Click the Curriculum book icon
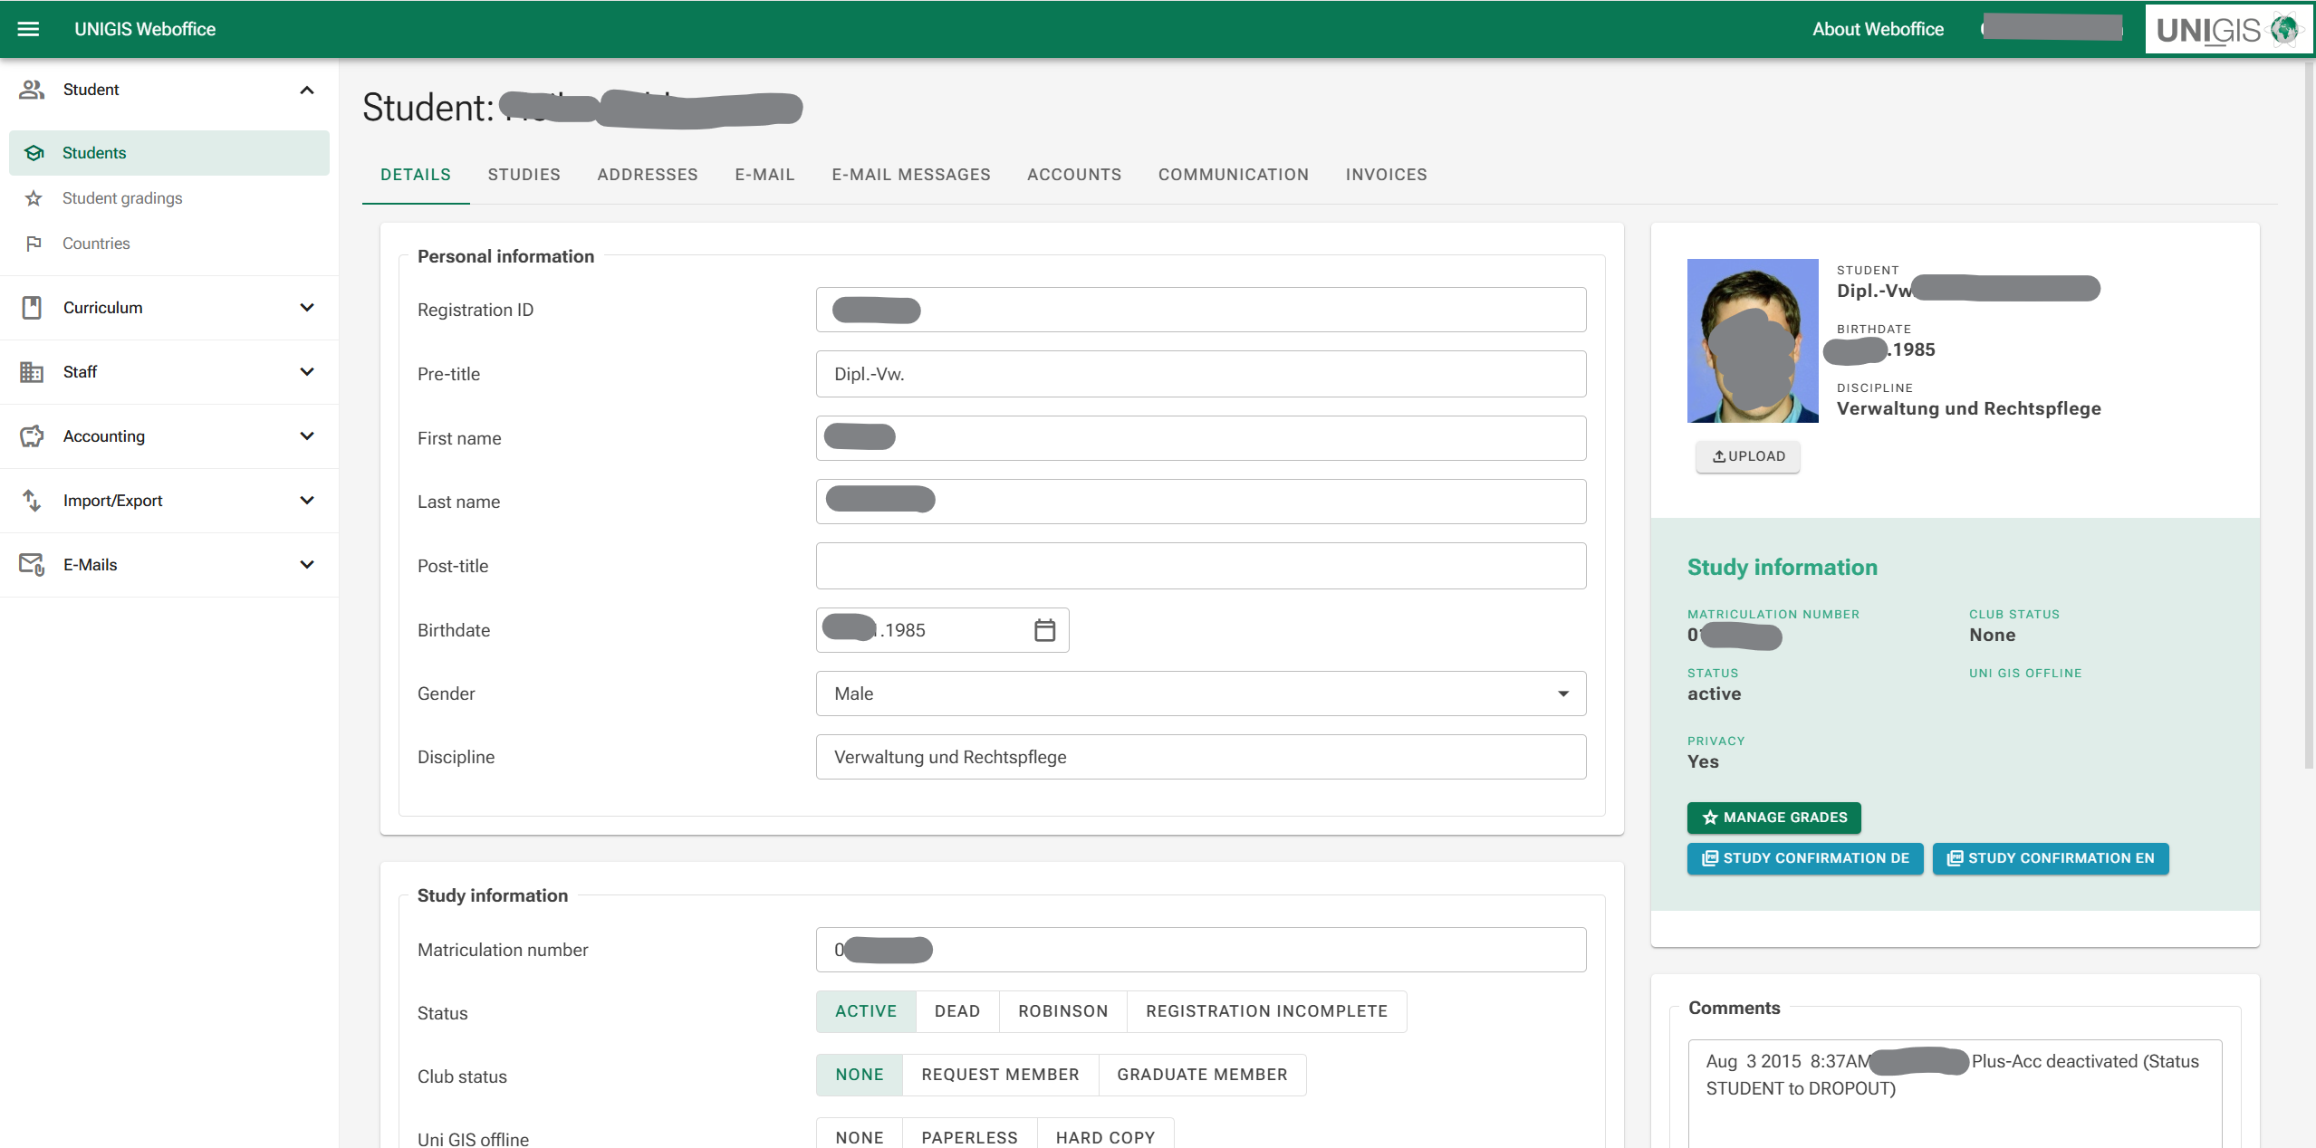Image resolution: width=2316 pixels, height=1148 pixels. click(32, 308)
